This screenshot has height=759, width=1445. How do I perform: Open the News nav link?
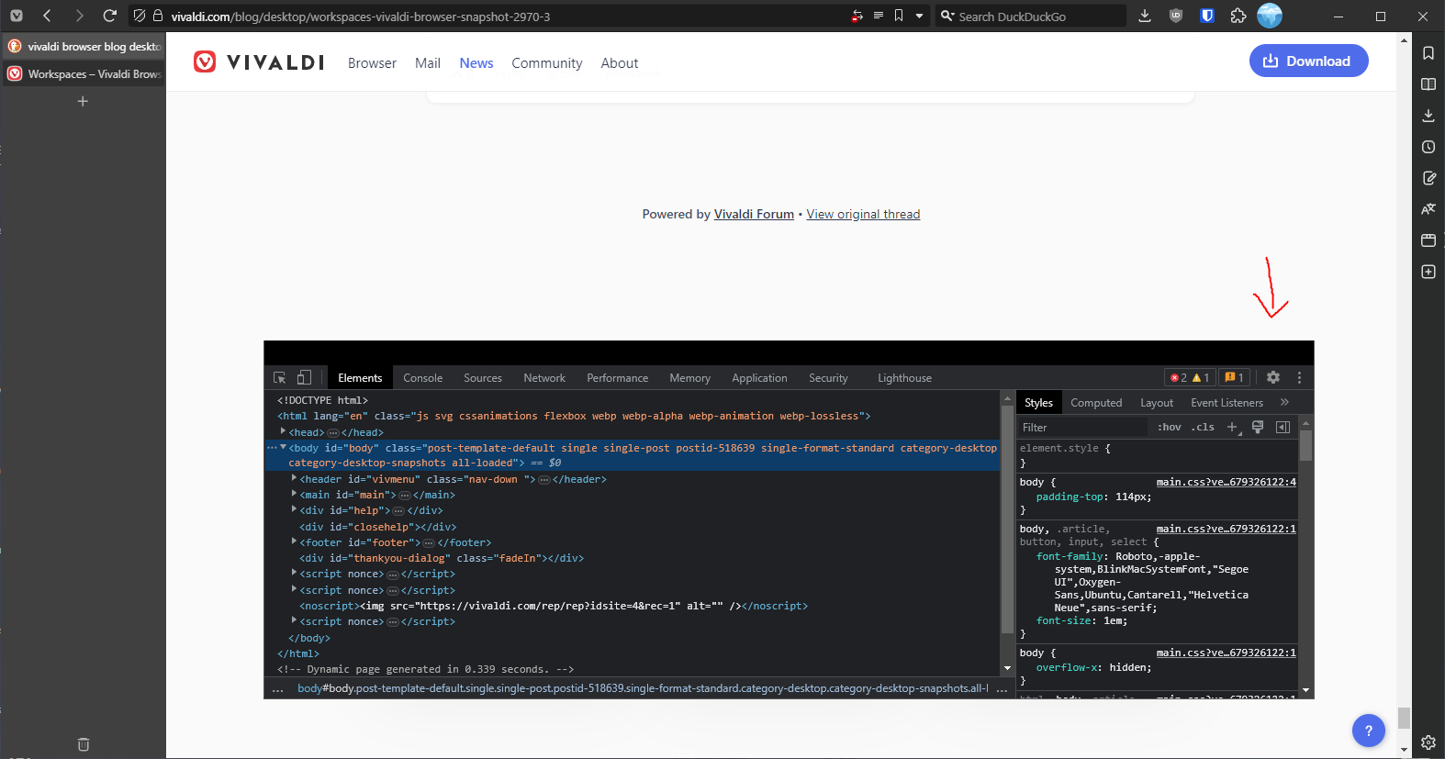pos(476,62)
